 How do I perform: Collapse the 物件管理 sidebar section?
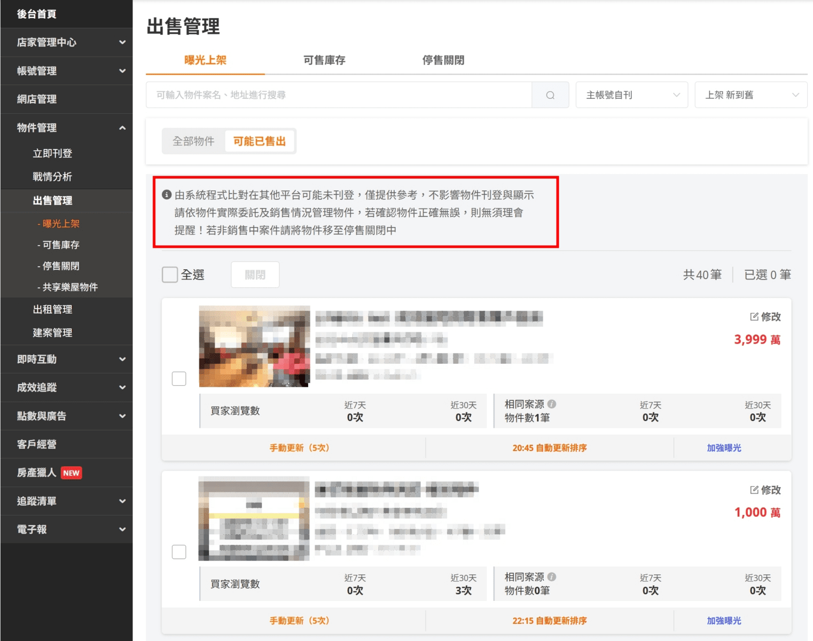(x=66, y=128)
